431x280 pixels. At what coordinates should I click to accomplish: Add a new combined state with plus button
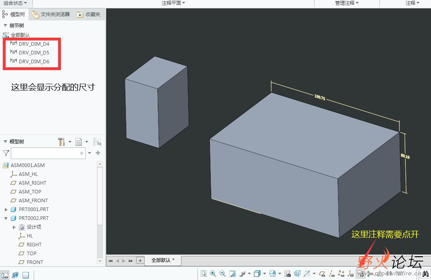140,260
